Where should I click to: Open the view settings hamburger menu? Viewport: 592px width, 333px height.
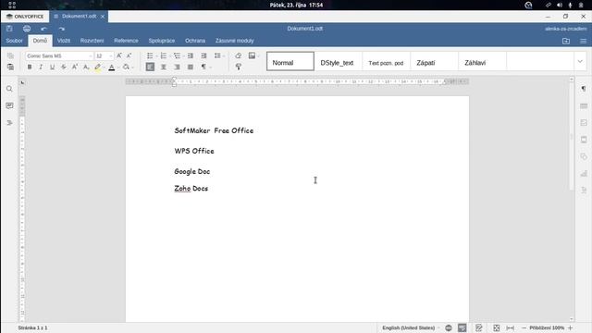[584, 41]
